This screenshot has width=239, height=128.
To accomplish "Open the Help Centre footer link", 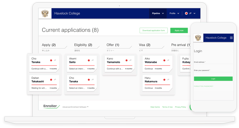I will pyautogui.click(x=155, y=107).
